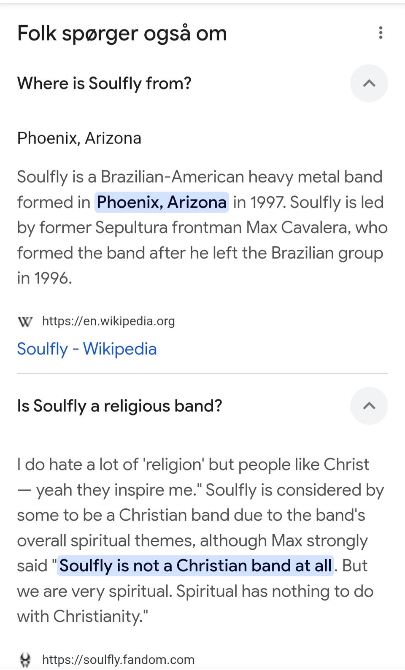This screenshot has height=670, width=405.
Task: Click the "with Christianity." closing line
Action: pos(82,616)
